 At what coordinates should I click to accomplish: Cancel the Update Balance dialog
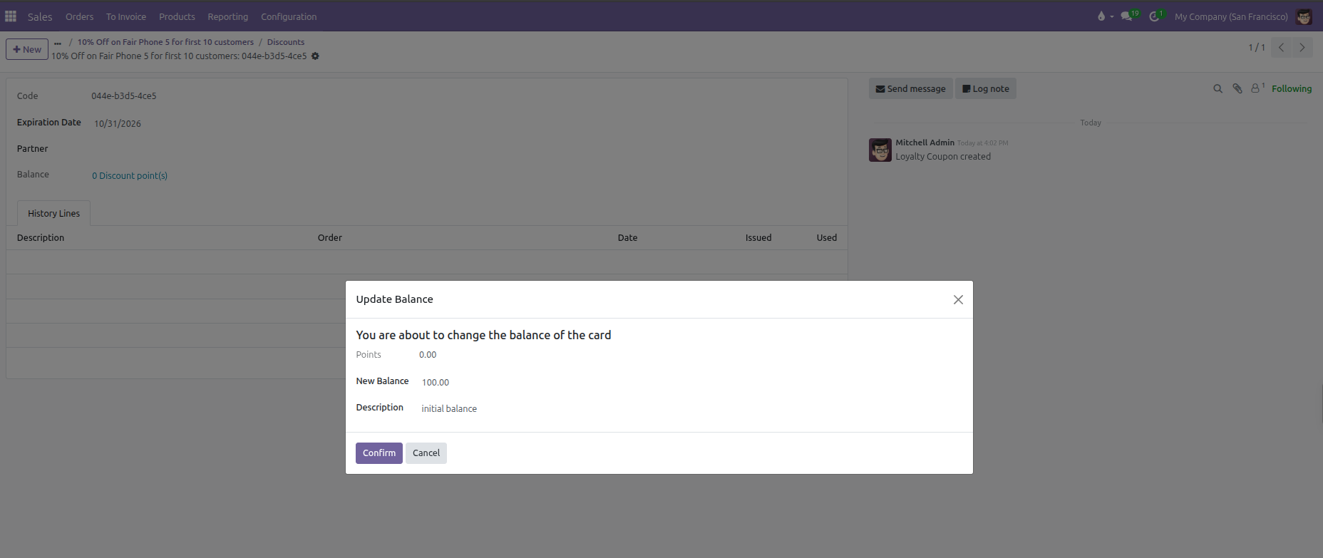(426, 453)
